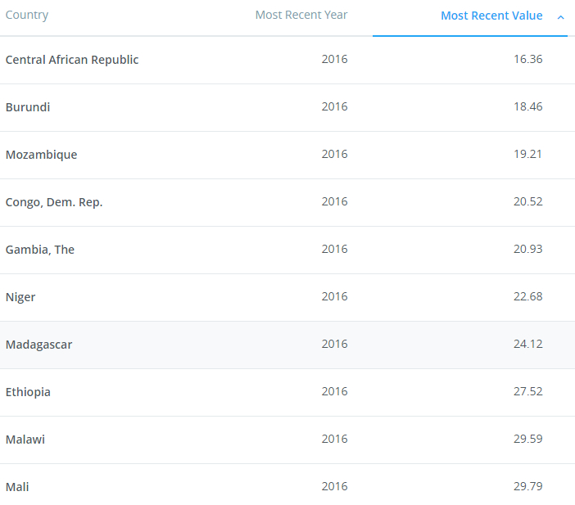Open Congo, Dem. Rep. link
The image size is (575, 505).
[54, 202]
